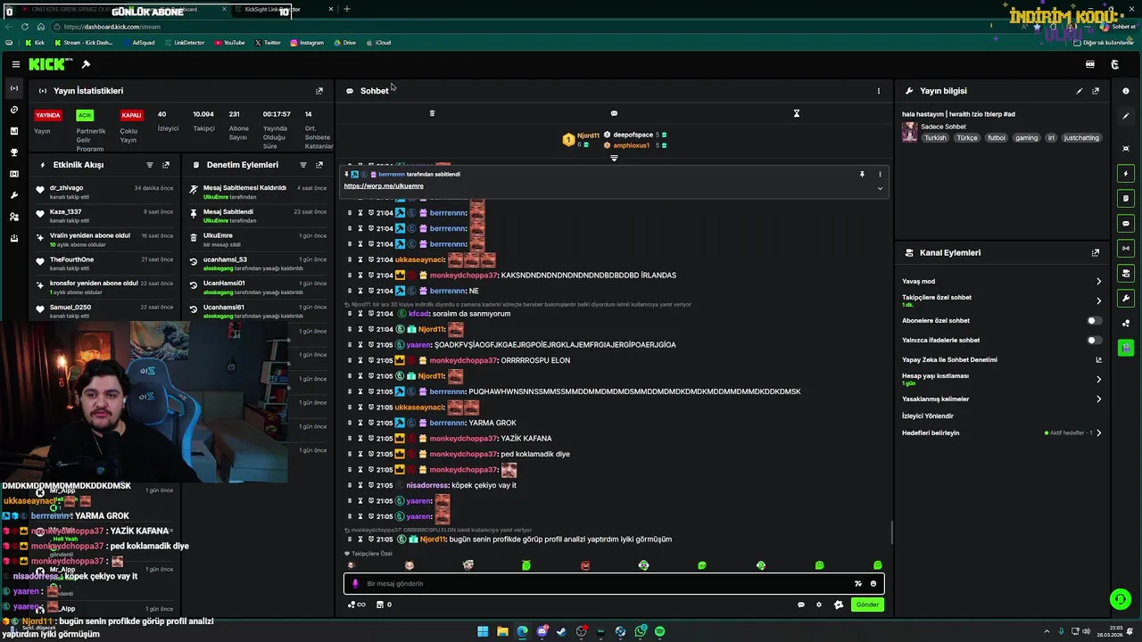1142x642 pixels.
Task: Open translate icon in message box
Action: (x=857, y=584)
